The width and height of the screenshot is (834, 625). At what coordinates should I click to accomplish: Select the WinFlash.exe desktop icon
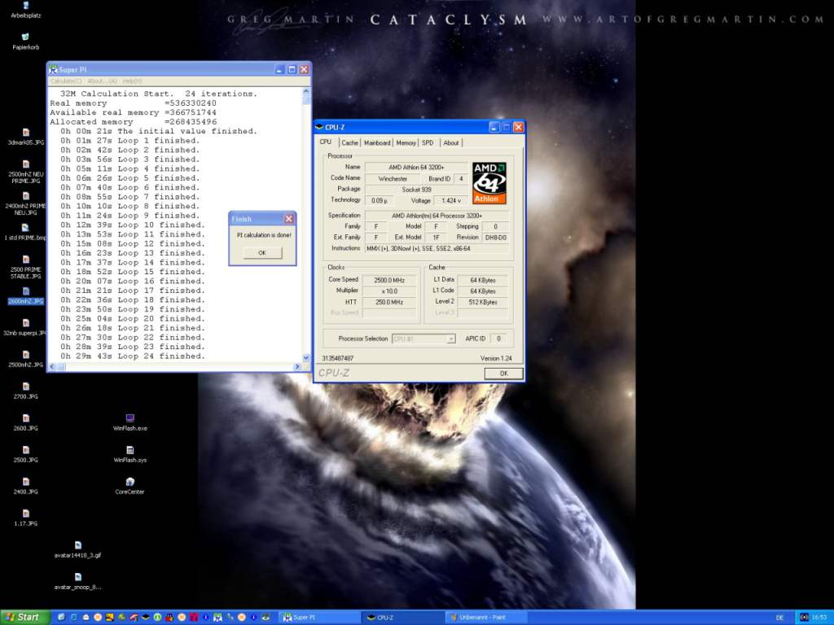pyautogui.click(x=129, y=422)
